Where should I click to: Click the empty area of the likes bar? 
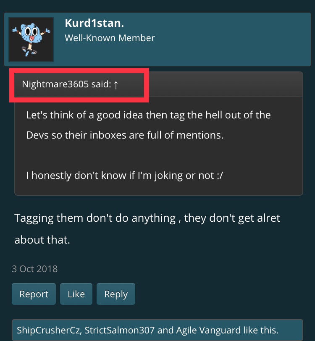click(x=290, y=330)
